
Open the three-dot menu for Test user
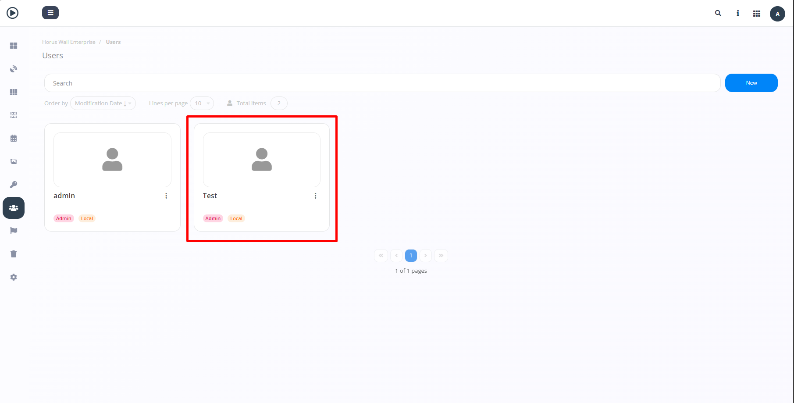coord(315,196)
